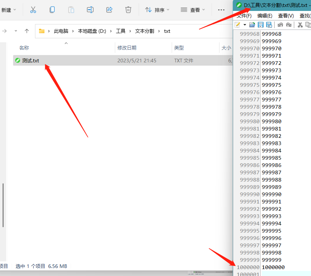Undo using the curved back-arrow icon
311x276 pixels.
(x=281, y=24)
